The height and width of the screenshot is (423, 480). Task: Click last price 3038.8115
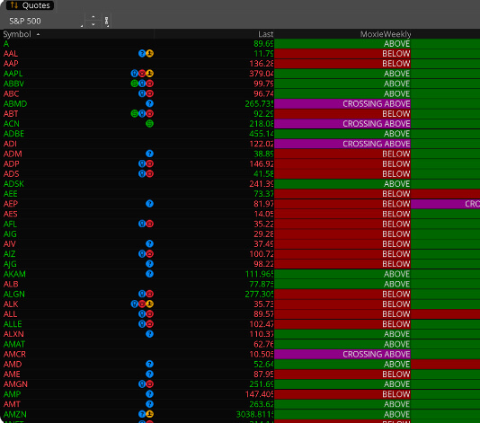point(254,414)
